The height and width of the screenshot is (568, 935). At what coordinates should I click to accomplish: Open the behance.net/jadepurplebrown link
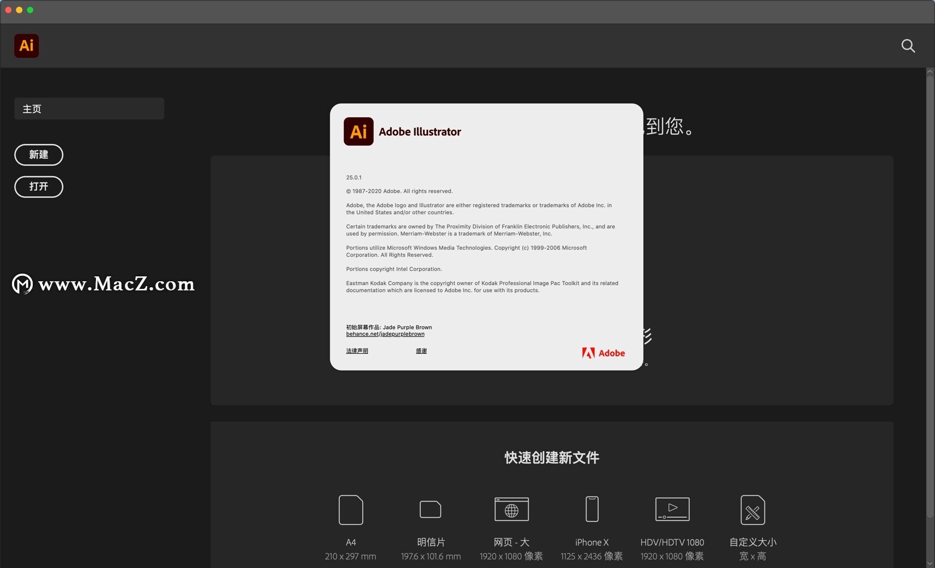coord(385,334)
